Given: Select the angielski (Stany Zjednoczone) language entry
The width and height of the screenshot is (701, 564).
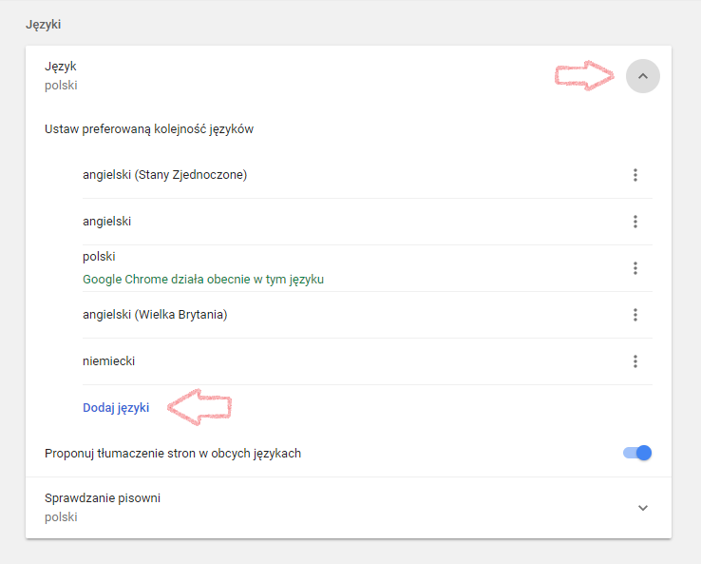Looking at the screenshot, I should [x=164, y=175].
